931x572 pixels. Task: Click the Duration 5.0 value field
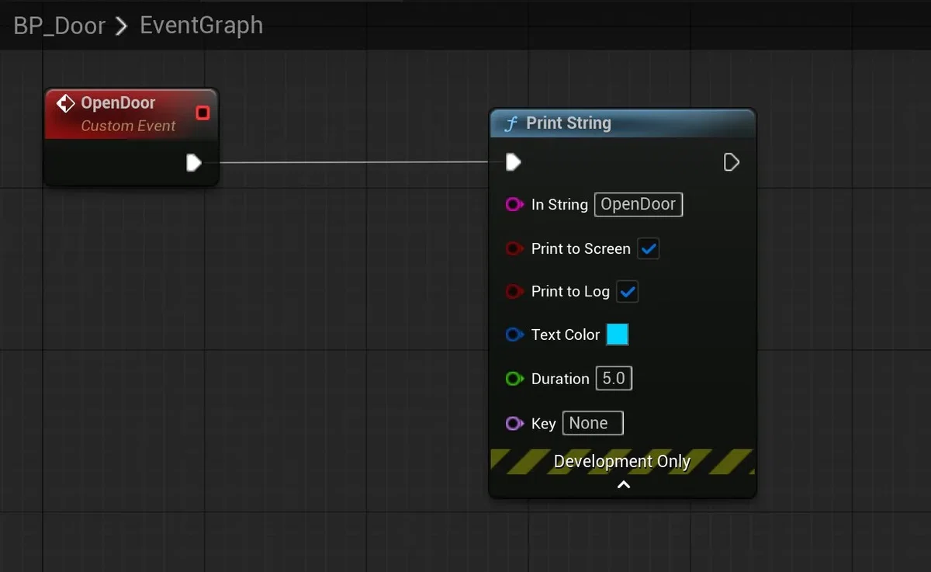coord(614,379)
